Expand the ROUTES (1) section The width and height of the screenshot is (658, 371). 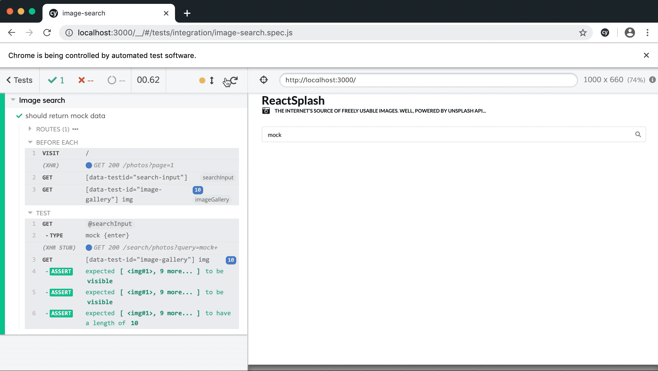(x=30, y=129)
